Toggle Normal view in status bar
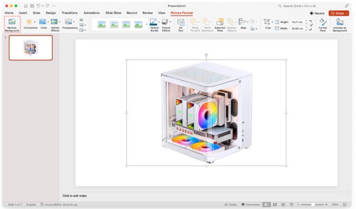The width and height of the screenshot is (356, 209). [x=266, y=205]
